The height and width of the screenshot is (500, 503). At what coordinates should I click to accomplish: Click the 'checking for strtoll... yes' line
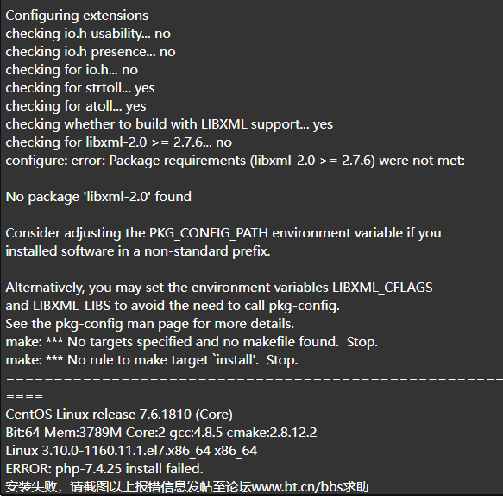coord(80,88)
